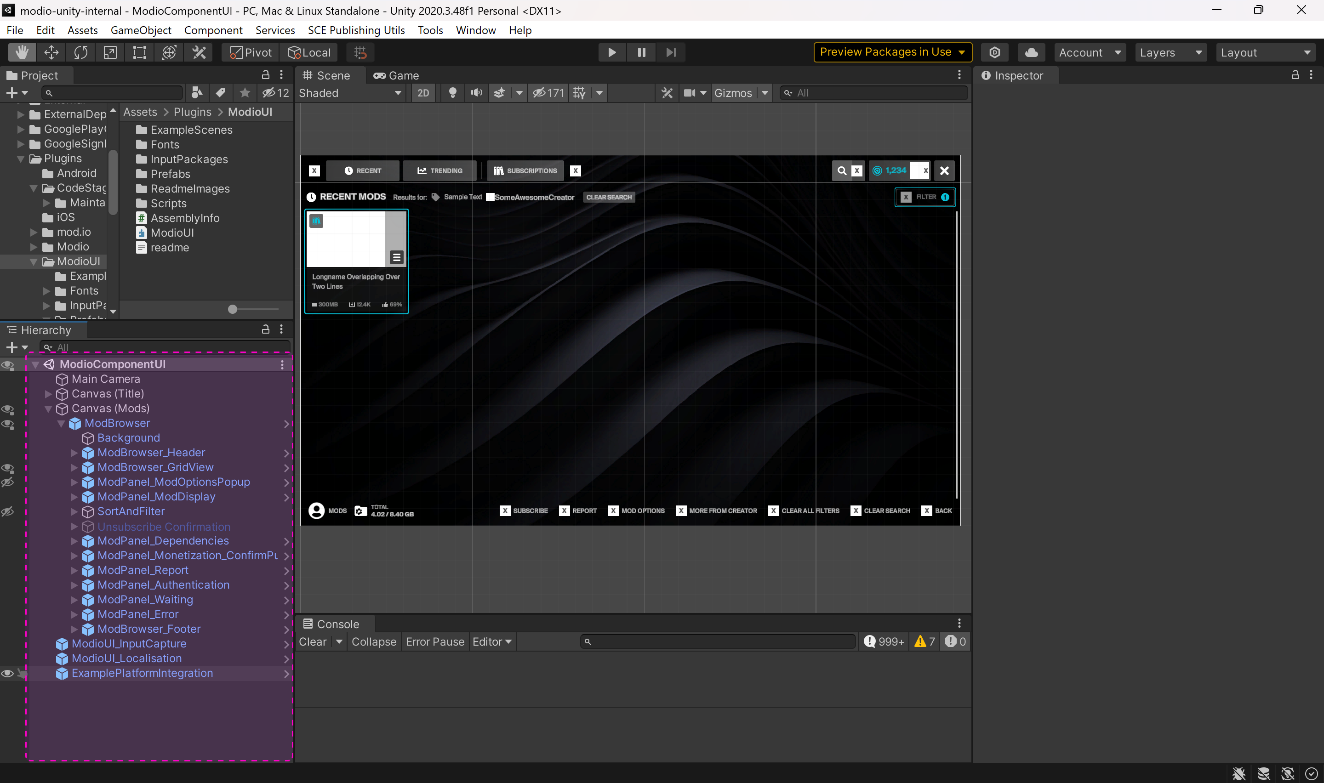The width and height of the screenshot is (1324, 783).
Task: Open the cloud services icon
Action: (x=1031, y=52)
